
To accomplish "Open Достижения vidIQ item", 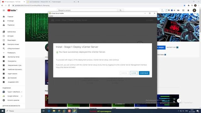I will 12,78.
